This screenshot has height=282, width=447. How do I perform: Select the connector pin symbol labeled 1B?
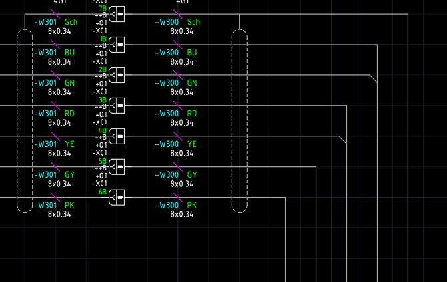point(117,45)
